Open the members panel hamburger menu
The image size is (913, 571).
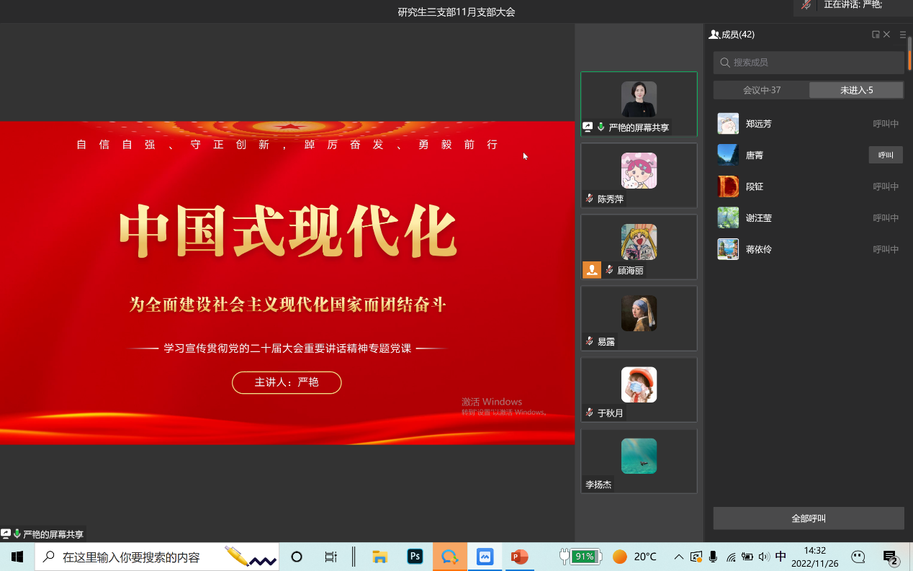pyautogui.click(x=903, y=35)
